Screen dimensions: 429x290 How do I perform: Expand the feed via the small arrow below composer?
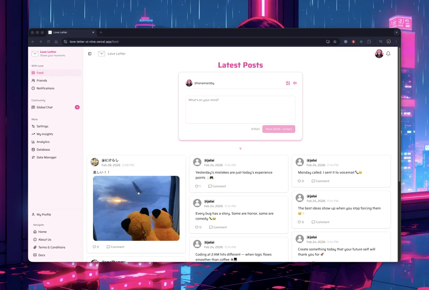(240, 149)
